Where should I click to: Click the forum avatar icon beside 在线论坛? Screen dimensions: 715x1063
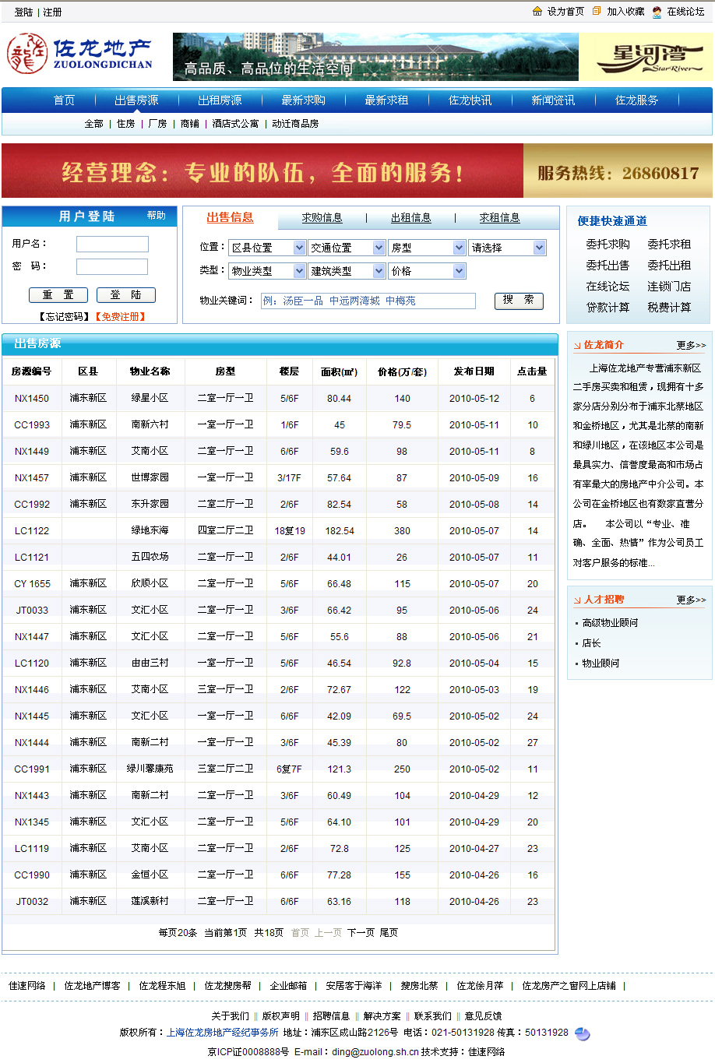click(657, 12)
